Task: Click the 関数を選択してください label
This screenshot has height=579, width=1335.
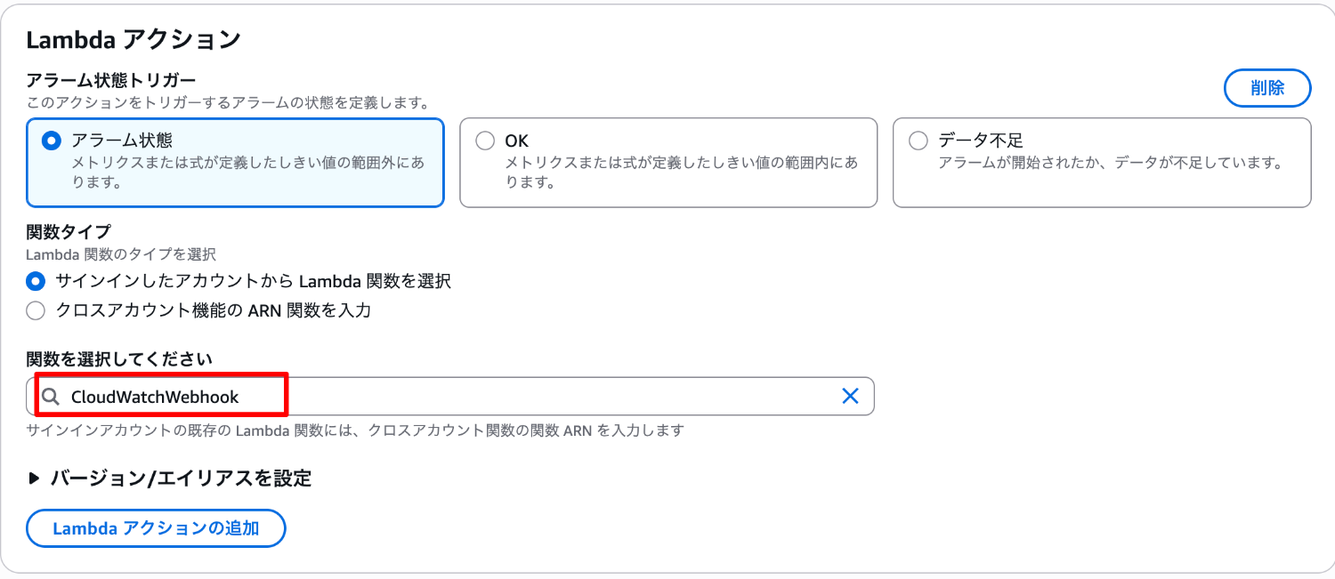Action: [x=119, y=359]
